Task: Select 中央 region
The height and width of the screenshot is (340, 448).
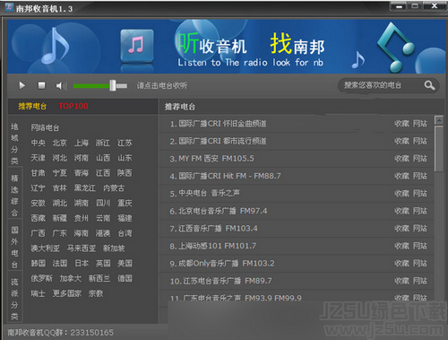Action: [x=39, y=143]
